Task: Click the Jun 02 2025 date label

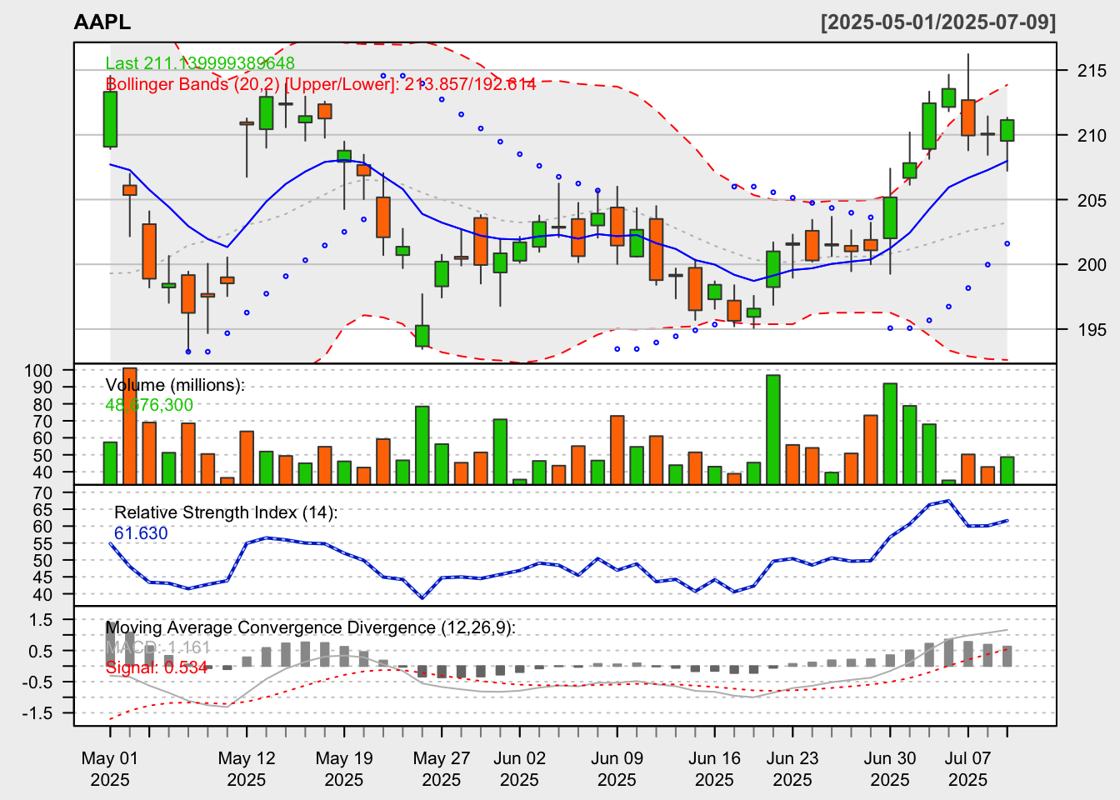Action: pos(519,769)
